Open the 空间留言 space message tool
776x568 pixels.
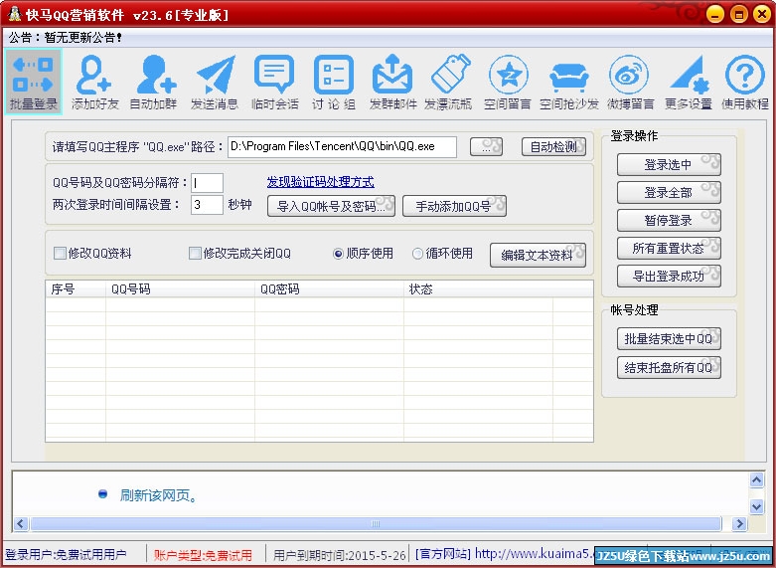pos(508,82)
